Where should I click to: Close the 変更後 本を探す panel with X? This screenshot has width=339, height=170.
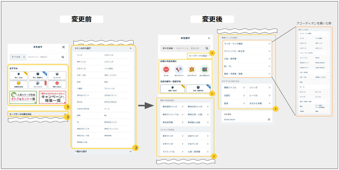[x=209, y=38]
